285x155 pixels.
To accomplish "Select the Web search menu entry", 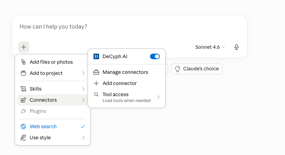I will click(x=53, y=126).
